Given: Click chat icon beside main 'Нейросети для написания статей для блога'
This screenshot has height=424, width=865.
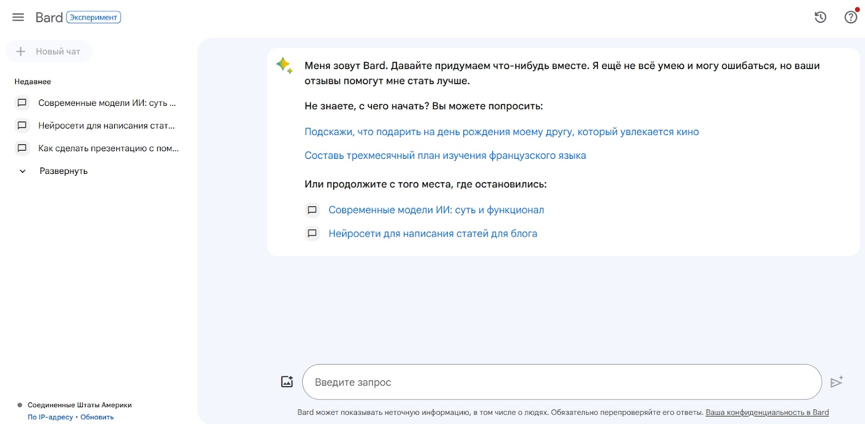Looking at the screenshot, I should pyautogui.click(x=312, y=233).
